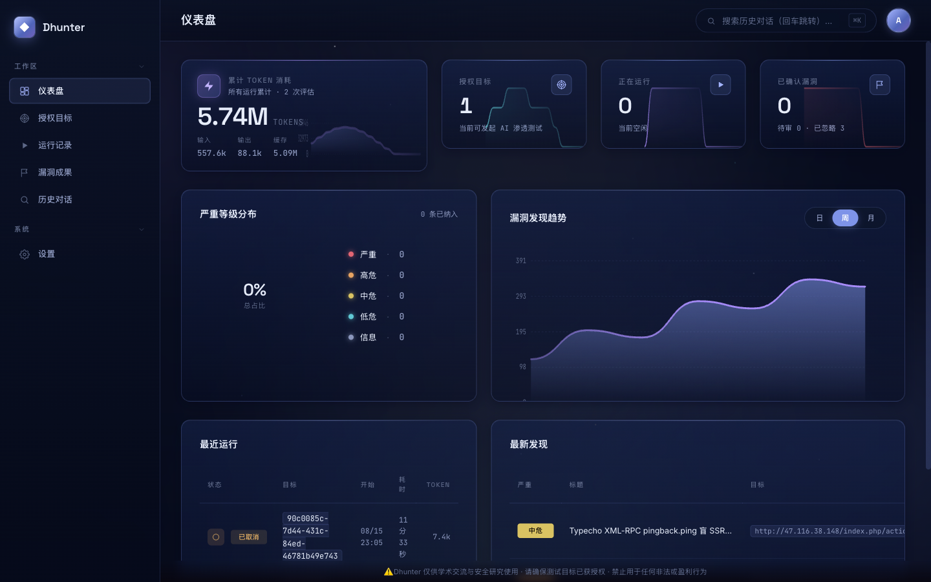Click the 08/15 23:05 start time cell

tap(372, 537)
